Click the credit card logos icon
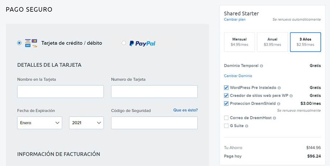The image size is (330, 166). pos(31,43)
